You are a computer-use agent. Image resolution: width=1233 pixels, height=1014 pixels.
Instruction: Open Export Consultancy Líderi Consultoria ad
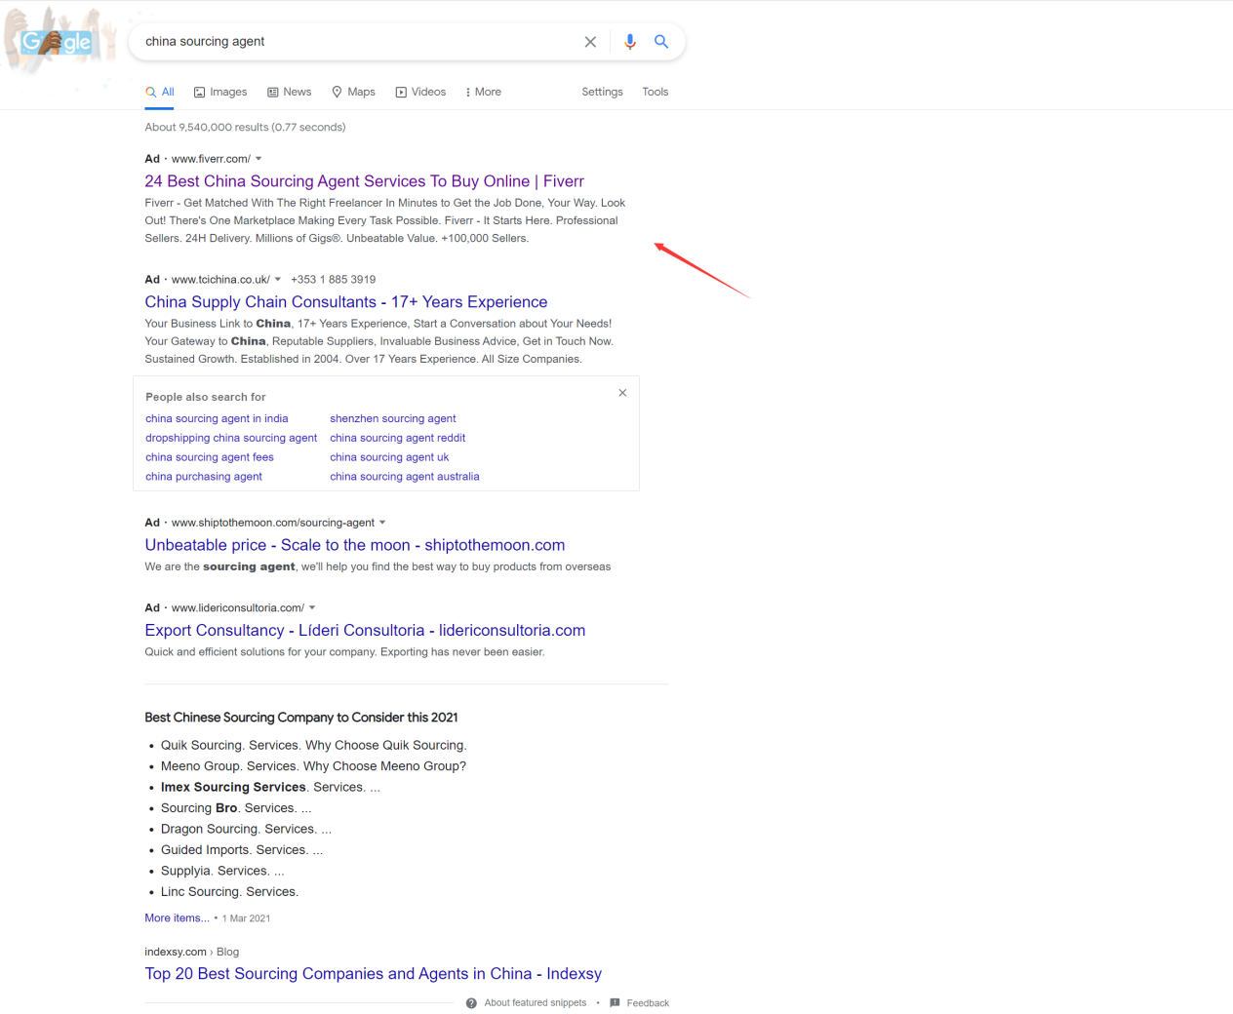click(365, 631)
